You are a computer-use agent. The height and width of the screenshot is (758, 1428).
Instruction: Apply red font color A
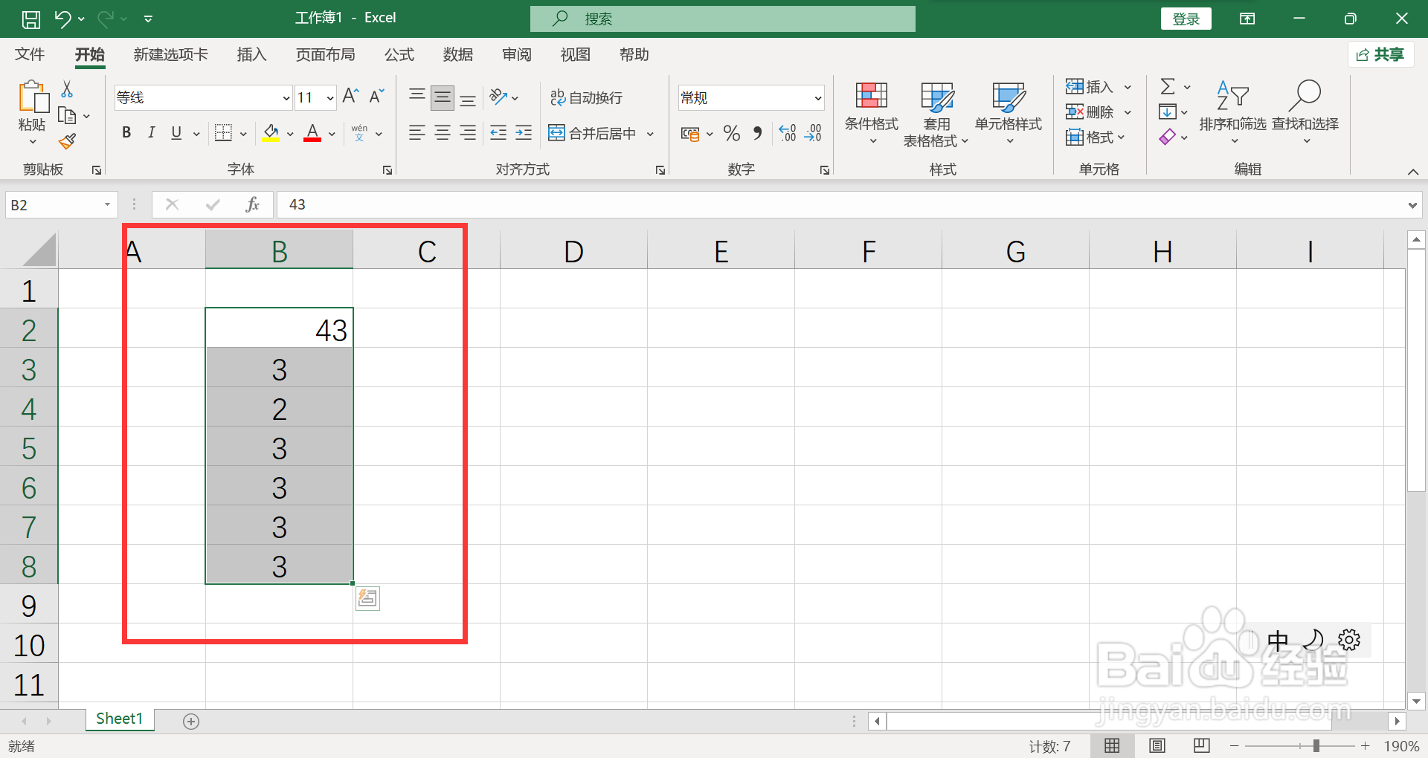point(312,133)
